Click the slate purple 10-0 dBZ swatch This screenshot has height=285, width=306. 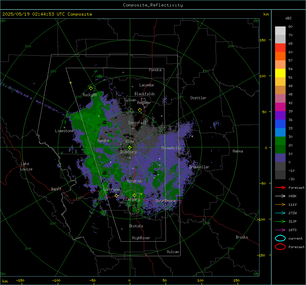coord(280,158)
